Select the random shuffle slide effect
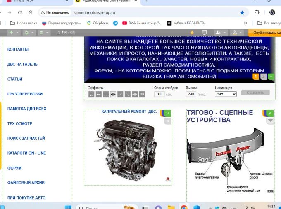The image size is (281, 209). [x=91, y=94]
